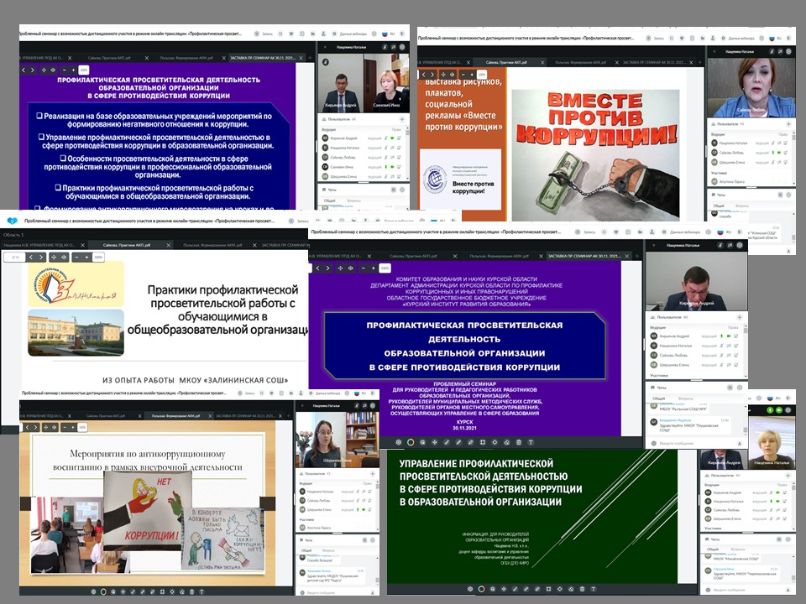Open the Вопросы chat tab in purple title-slide window
Viewport: 806px width, 604px height.
tap(686, 398)
